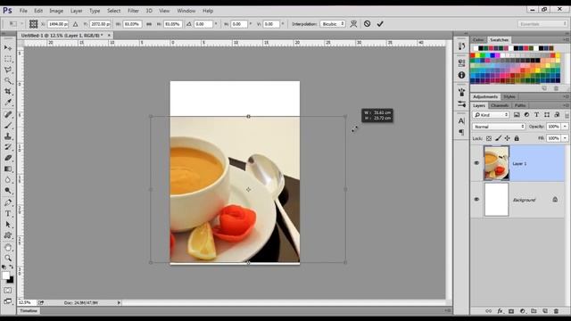
Task: Open the File menu
Action: (x=23, y=11)
